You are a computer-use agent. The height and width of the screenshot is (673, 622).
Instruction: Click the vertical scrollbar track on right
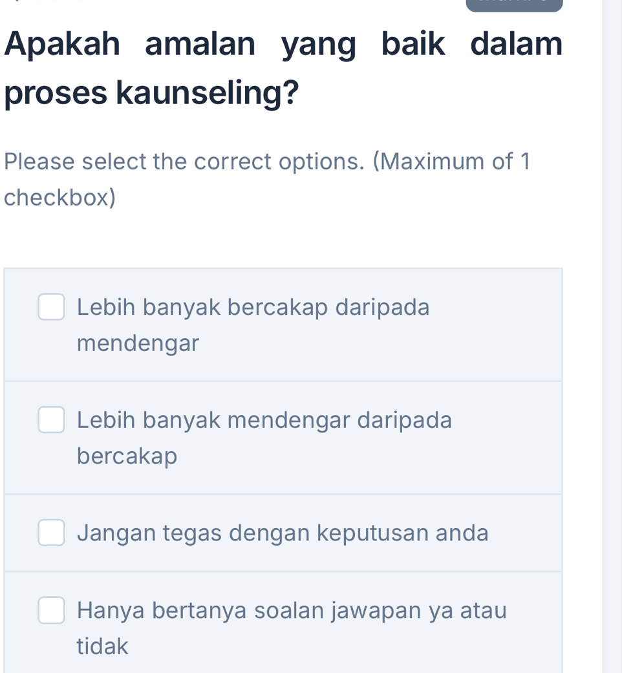coord(612,336)
